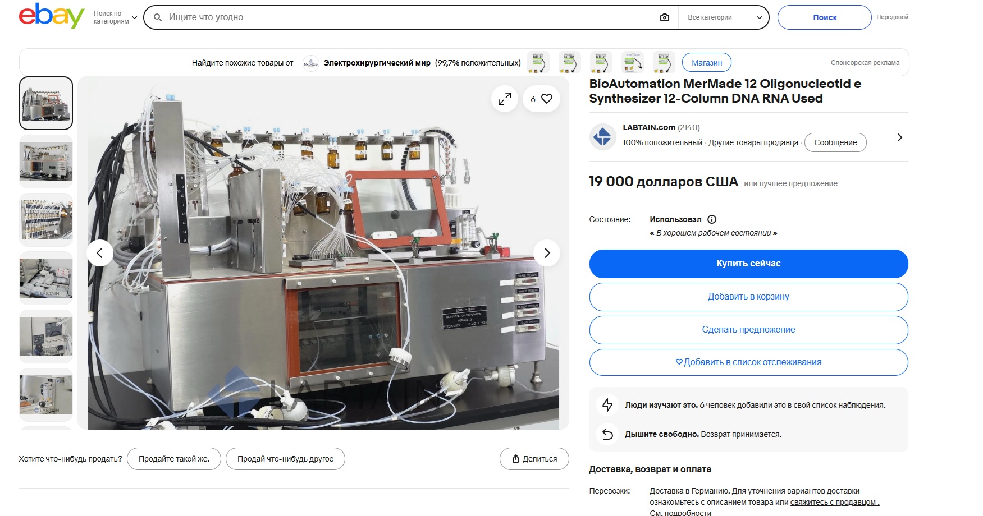Click the Сообщение button
983x516 pixels.
click(x=835, y=142)
